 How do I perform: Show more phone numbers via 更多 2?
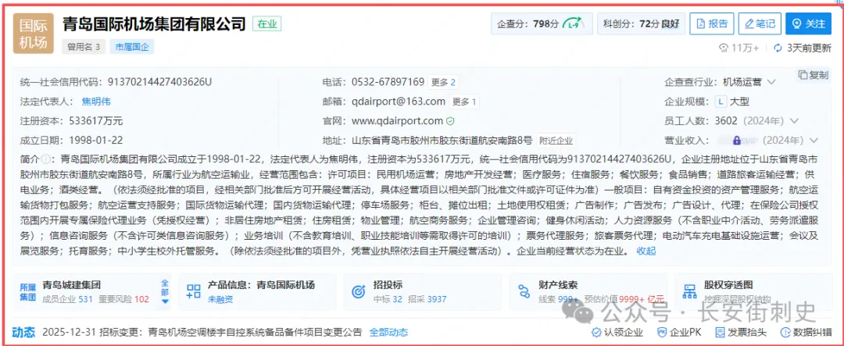pos(444,82)
